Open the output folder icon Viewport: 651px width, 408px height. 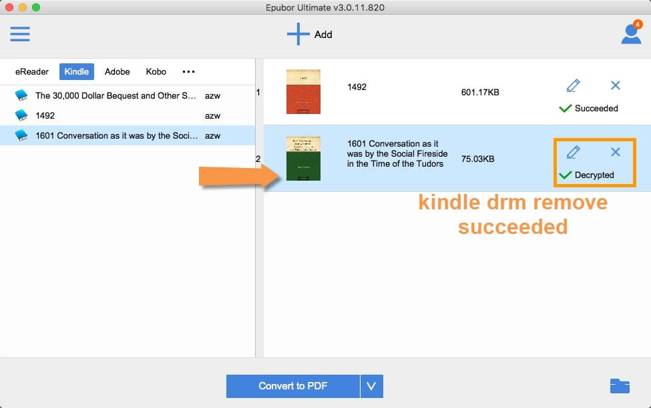(x=620, y=385)
